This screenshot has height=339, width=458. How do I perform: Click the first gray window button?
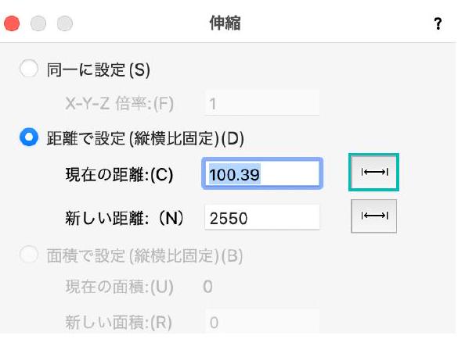tap(38, 23)
